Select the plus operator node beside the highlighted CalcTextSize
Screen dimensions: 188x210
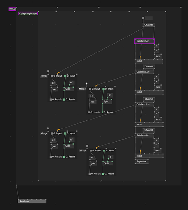(x=157, y=46)
